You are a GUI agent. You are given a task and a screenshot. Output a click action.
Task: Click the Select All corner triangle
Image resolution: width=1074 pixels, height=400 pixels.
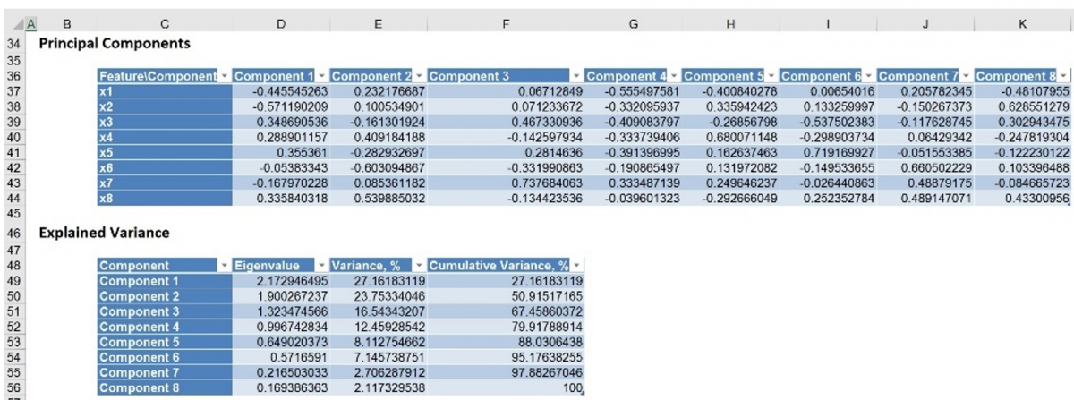click(21, 23)
